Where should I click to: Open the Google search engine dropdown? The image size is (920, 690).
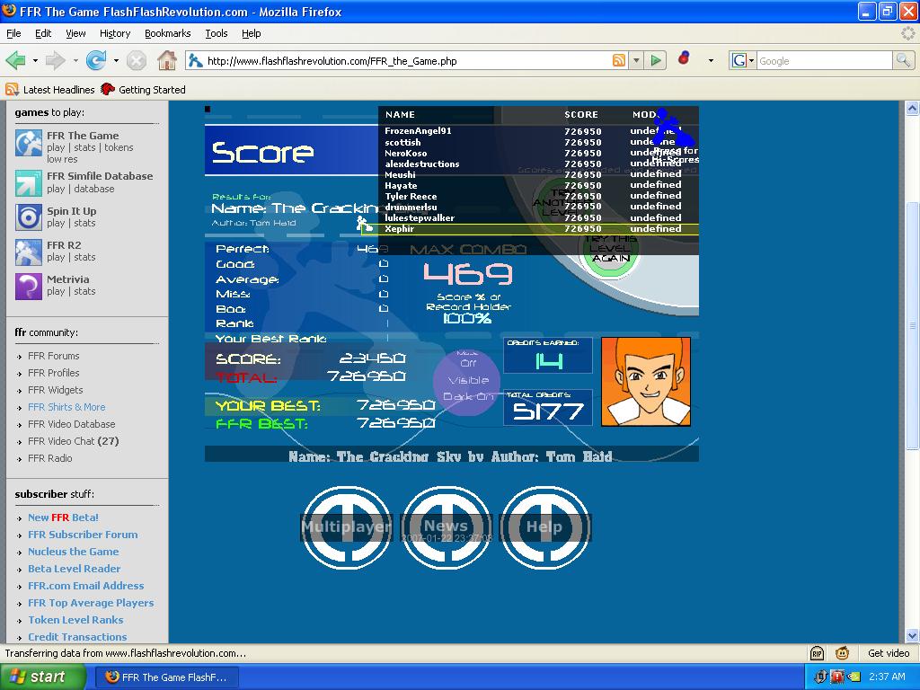click(x=743, y=60)
